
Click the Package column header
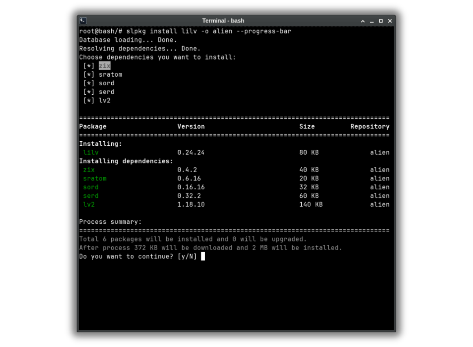(93, 127)
